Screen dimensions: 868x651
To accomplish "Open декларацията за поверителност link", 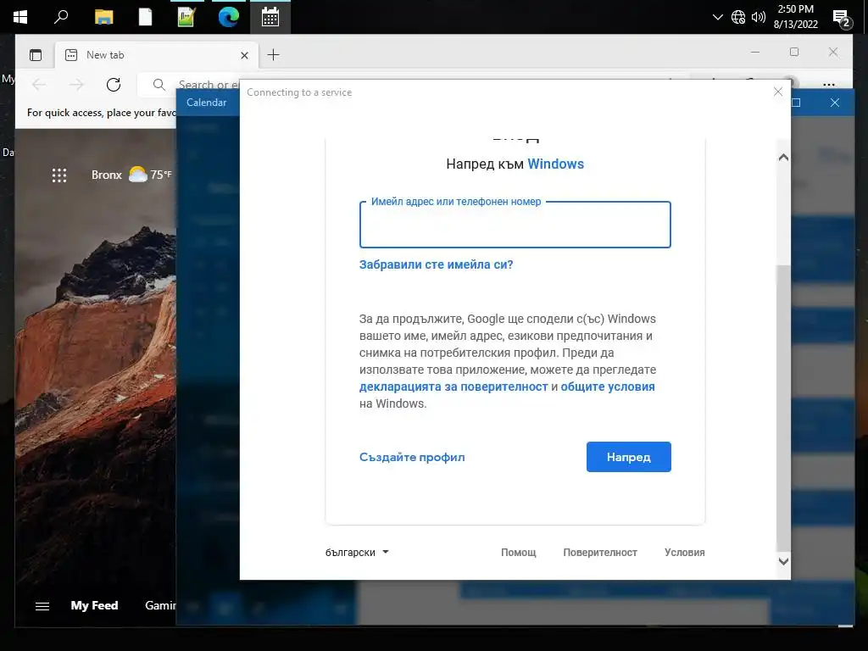I will click(x=453, y=387).
